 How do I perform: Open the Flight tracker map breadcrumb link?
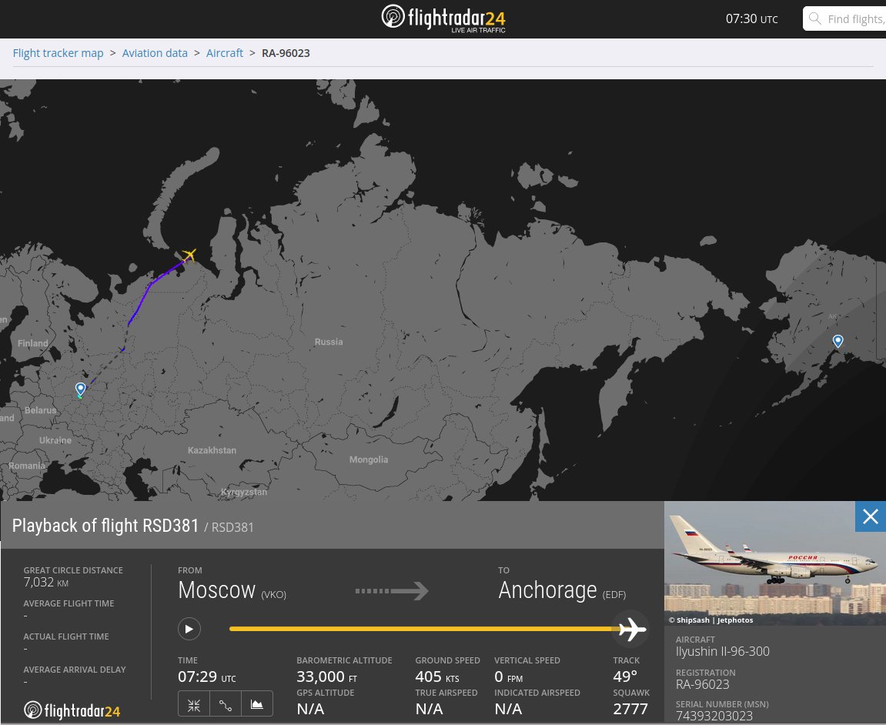point(59,53)
